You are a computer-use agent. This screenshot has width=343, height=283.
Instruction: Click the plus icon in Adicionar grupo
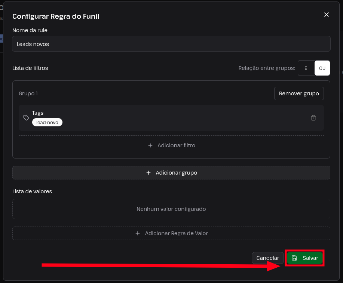148,173
